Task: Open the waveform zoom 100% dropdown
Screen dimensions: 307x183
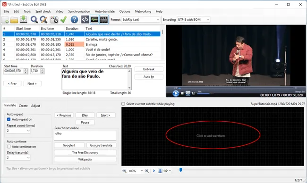Action: 142,171
